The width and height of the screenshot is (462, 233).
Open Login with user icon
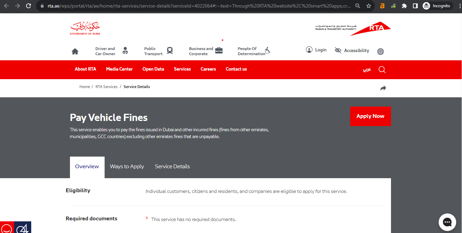tap(316, 50)
